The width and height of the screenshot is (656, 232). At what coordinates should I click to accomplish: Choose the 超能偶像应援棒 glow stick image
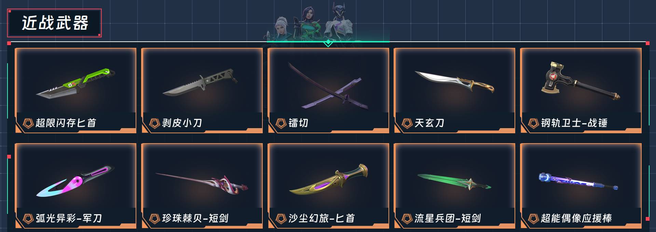tap(578, 181)
